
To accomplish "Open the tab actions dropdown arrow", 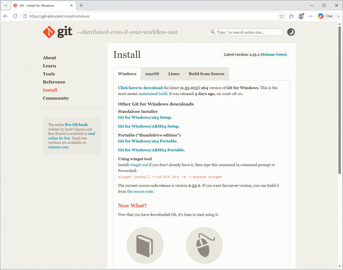I will point(6,5).
